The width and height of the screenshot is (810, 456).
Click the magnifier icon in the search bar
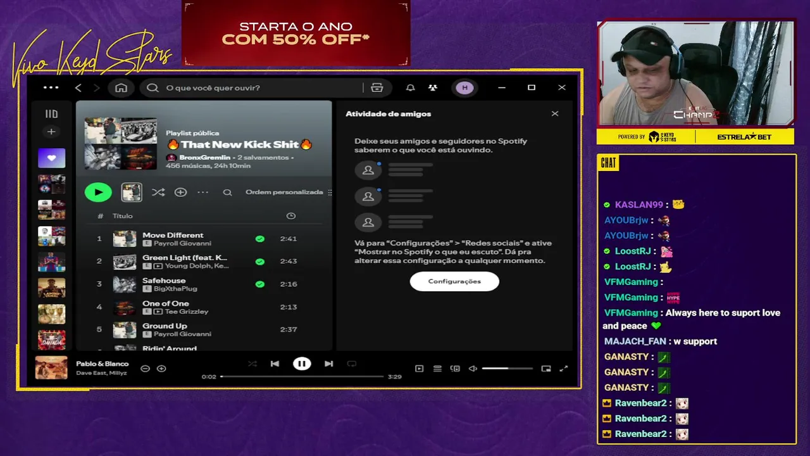(x=153, y=87)
